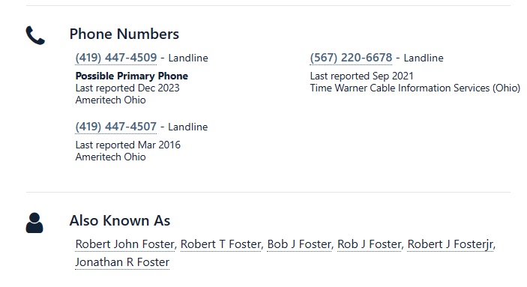Viewport: 527px width, 287px height.
Task: Select the alias Robert J Fosterjr
Action: [x=451, y=244]
